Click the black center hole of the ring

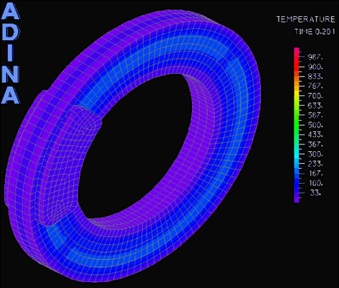pyautogui.click(x=134, y=144)
